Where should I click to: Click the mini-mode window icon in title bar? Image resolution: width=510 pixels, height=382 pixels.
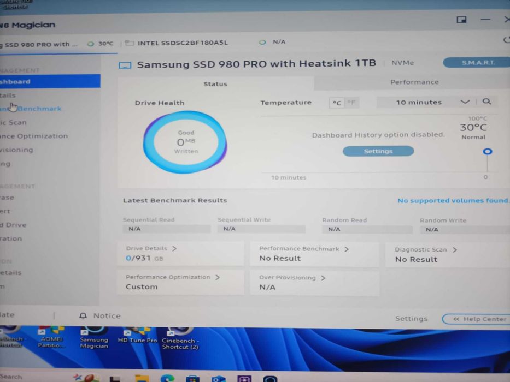tap(461, 20)
